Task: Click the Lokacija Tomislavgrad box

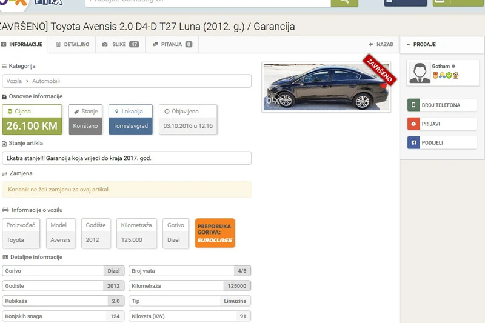Action: 130,119
